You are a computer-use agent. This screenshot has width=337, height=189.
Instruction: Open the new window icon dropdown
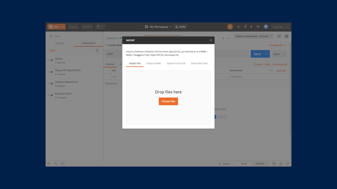pos(100,27)
